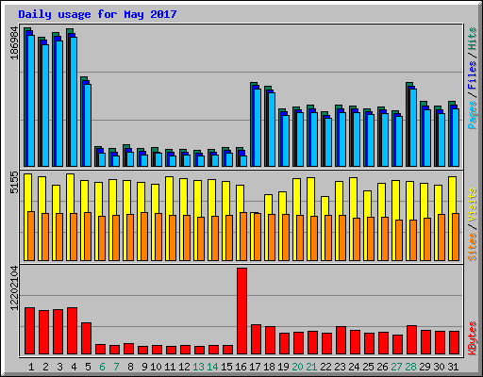This screenshot has height=377, width=483.
Task: Select the red KBytes bar for day 5
Action: [86, 338]
